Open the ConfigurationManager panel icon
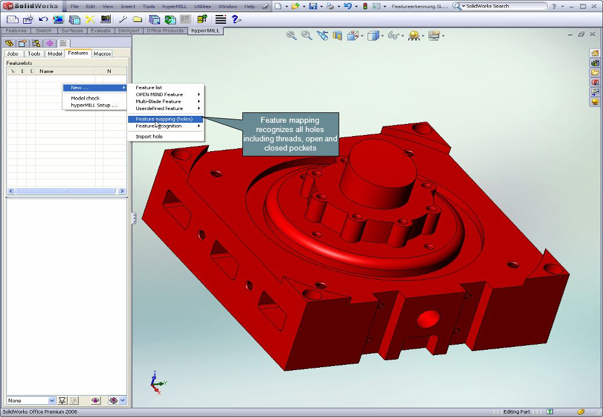Image resolution: width=603 pixels, height=417 pixels. pyautogui.click(x=36, y=43)
